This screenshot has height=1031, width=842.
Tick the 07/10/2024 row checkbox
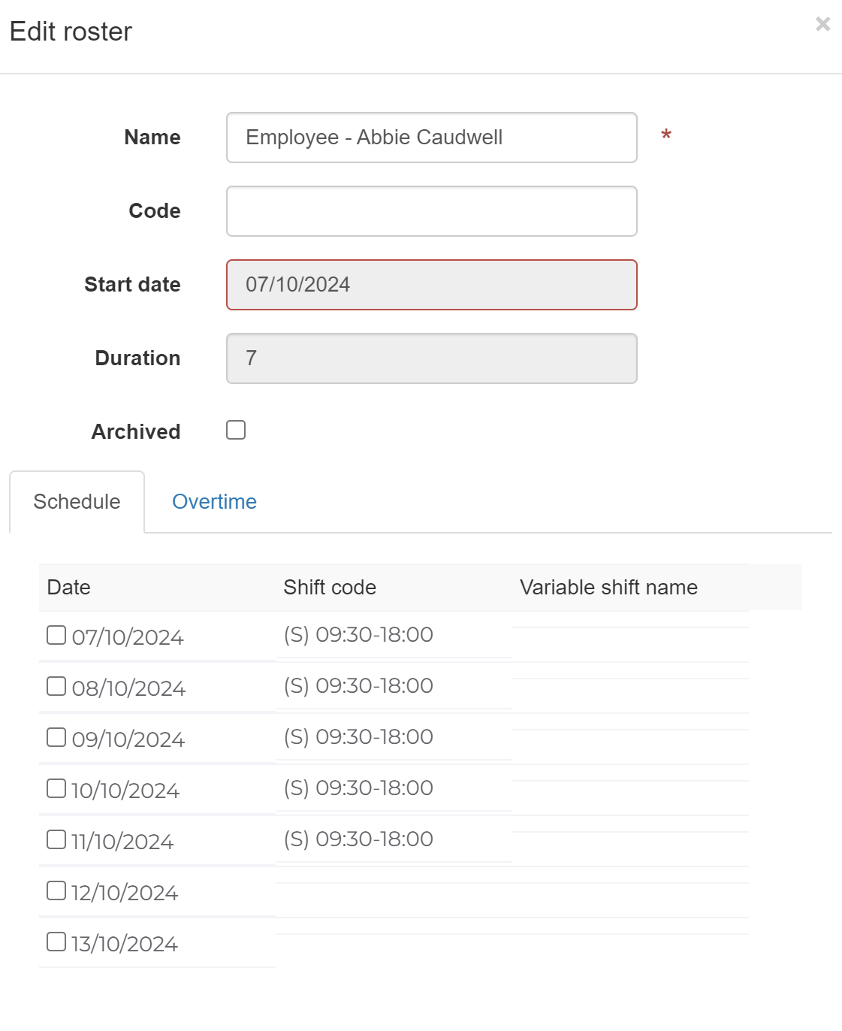pos(56,635)
